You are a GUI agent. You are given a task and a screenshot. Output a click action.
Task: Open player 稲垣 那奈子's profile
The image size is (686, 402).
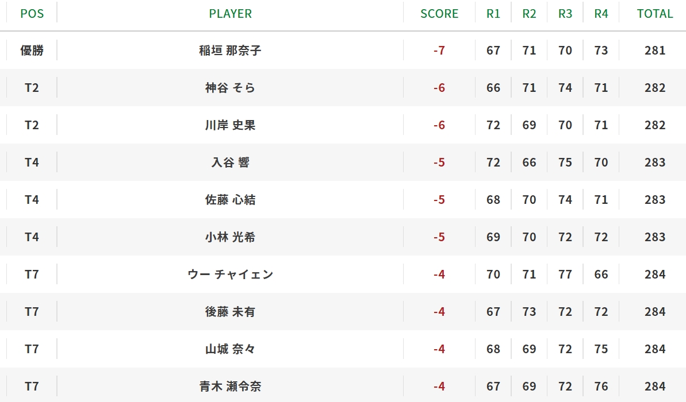click(x=230, y=51)
